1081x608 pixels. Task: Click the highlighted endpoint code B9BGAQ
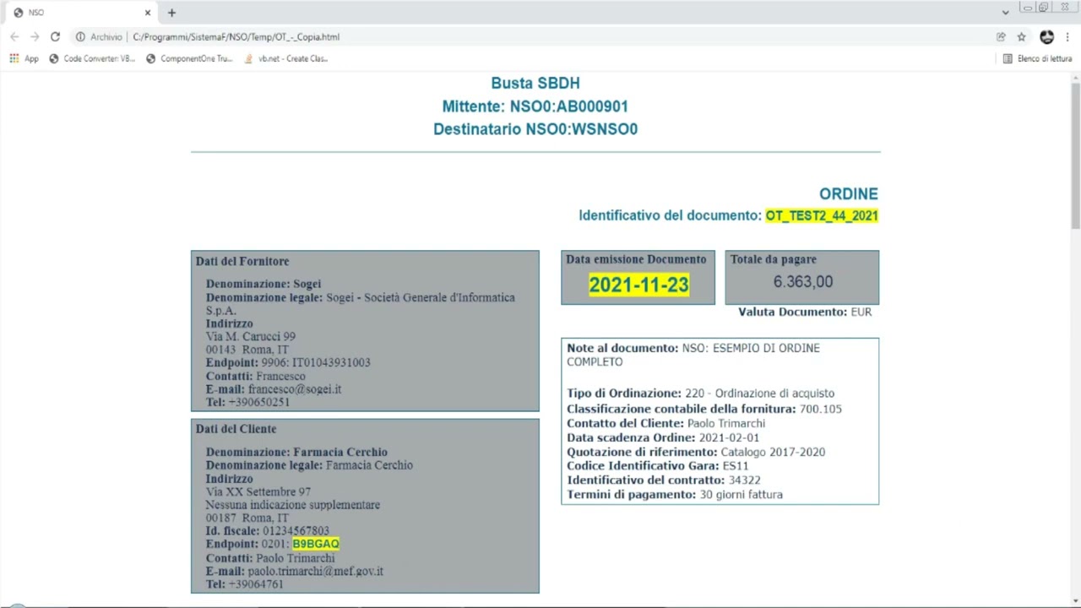click(x=316, y=544)
